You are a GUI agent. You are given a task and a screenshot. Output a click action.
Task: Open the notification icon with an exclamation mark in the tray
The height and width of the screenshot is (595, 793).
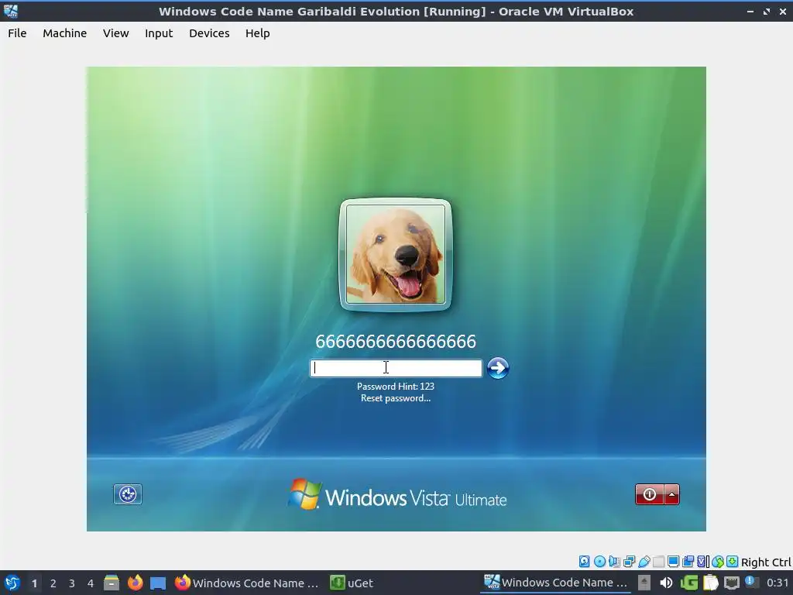(751, 583)
